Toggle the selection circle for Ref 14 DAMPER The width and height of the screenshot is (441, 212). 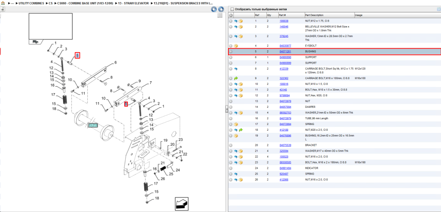(231, 107)
